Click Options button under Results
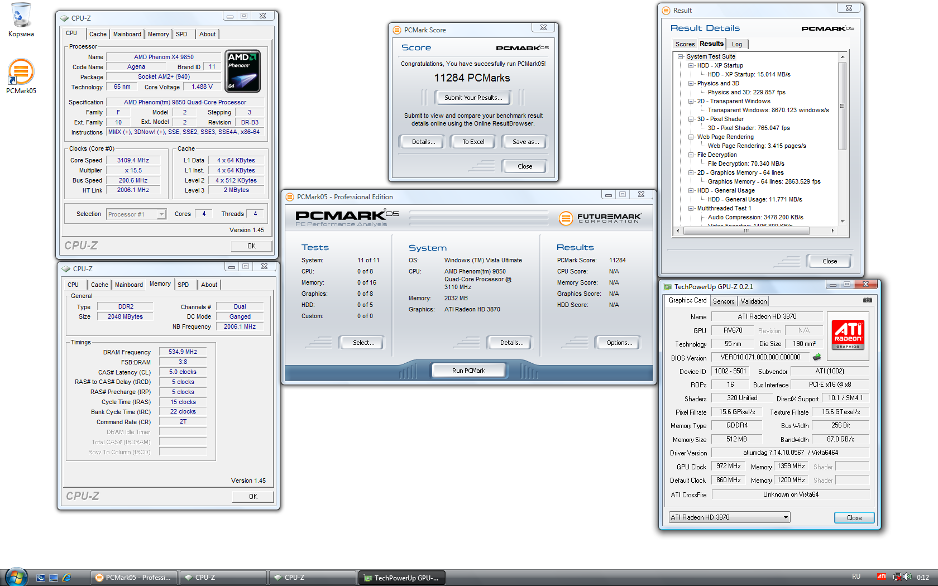Screen dimensions: 938x586 pos(619,343)
